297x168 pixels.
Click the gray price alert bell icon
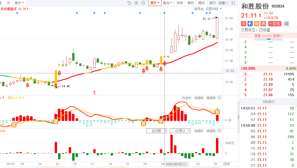[x=287, y=24]
